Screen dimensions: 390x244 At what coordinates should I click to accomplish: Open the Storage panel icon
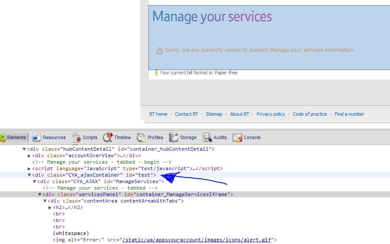coord(174,137)
